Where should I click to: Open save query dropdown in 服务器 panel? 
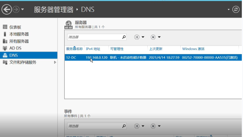156,37
